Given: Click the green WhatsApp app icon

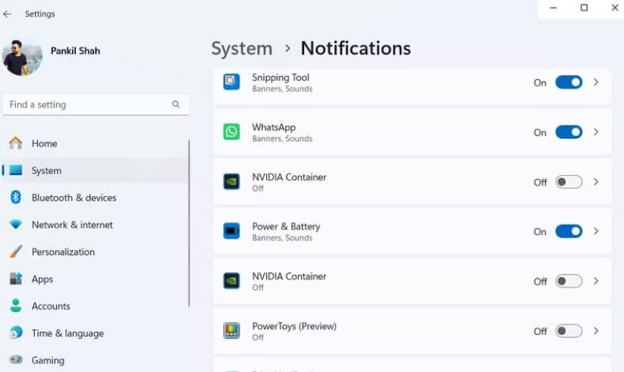Looking at the screenshot, I should 231,131.
